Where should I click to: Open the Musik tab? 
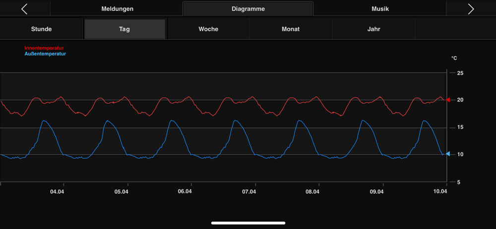coord(380,9)
